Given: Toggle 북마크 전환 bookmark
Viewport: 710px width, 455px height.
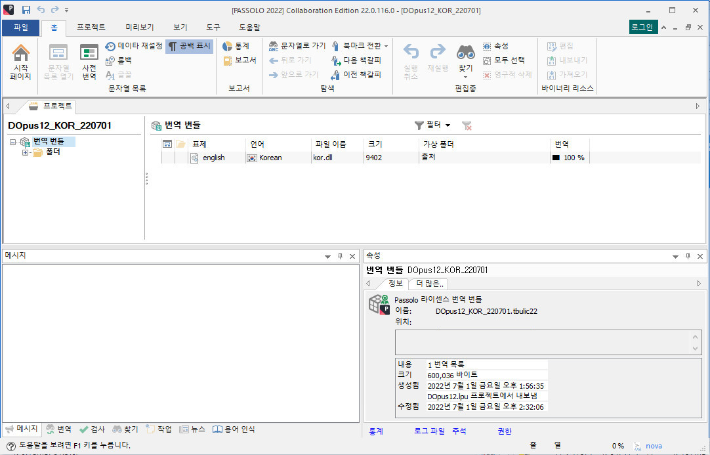Looking at the screenshot, I should 356,46.
